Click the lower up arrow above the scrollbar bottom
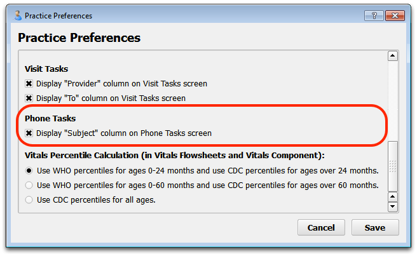The width and height of the screenshot is (417, 256). (393, 197)
